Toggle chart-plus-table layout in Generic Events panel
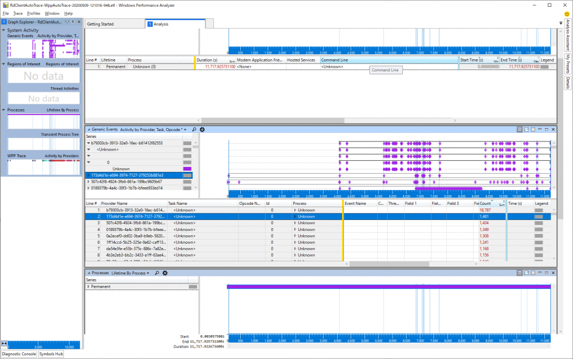The image size is (573, 359). tap(519, 129)
